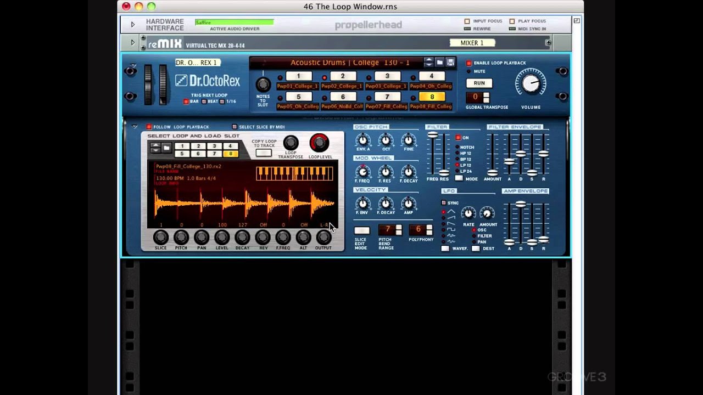Turn the Volume knob

[531, 83]
